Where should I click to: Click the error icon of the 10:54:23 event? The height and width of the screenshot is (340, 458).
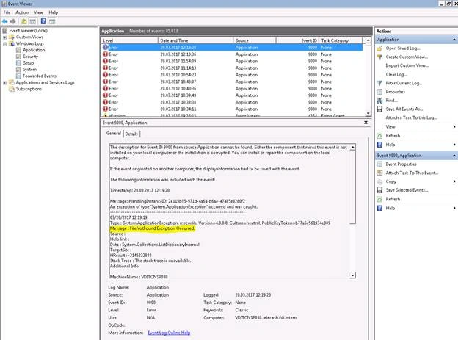coord(106,75)
